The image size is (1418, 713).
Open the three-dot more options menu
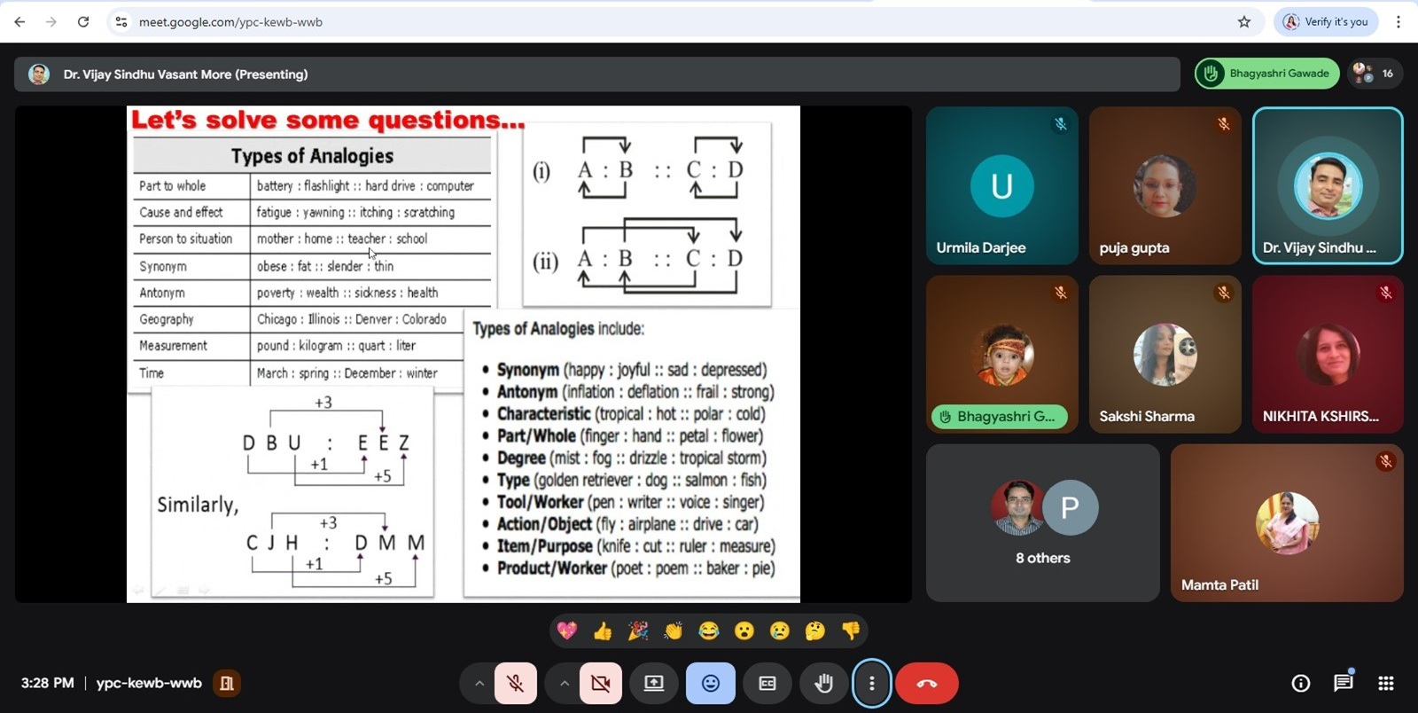point(872,683)
